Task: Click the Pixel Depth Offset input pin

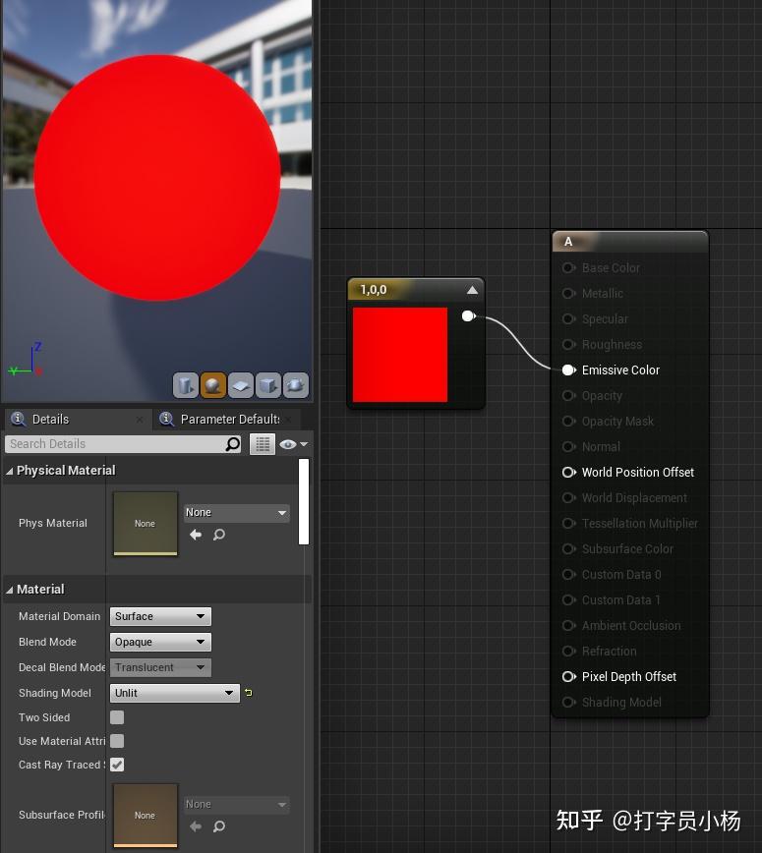Action: pos(568,677)
